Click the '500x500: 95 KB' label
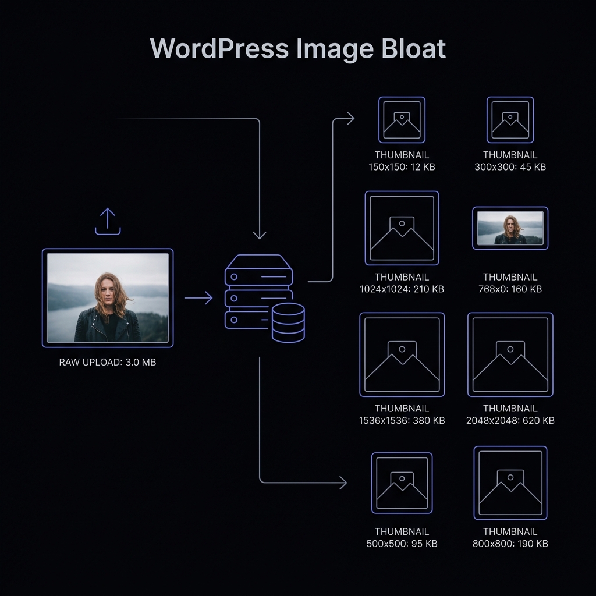 402,544
